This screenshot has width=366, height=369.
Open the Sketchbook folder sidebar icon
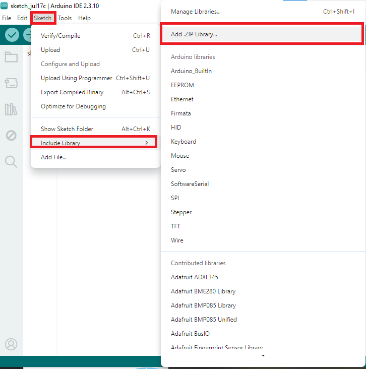click(11, 57)
